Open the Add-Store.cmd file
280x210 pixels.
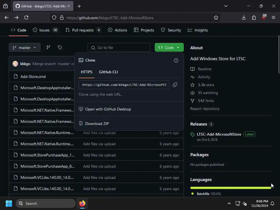[x=33, y=77]
